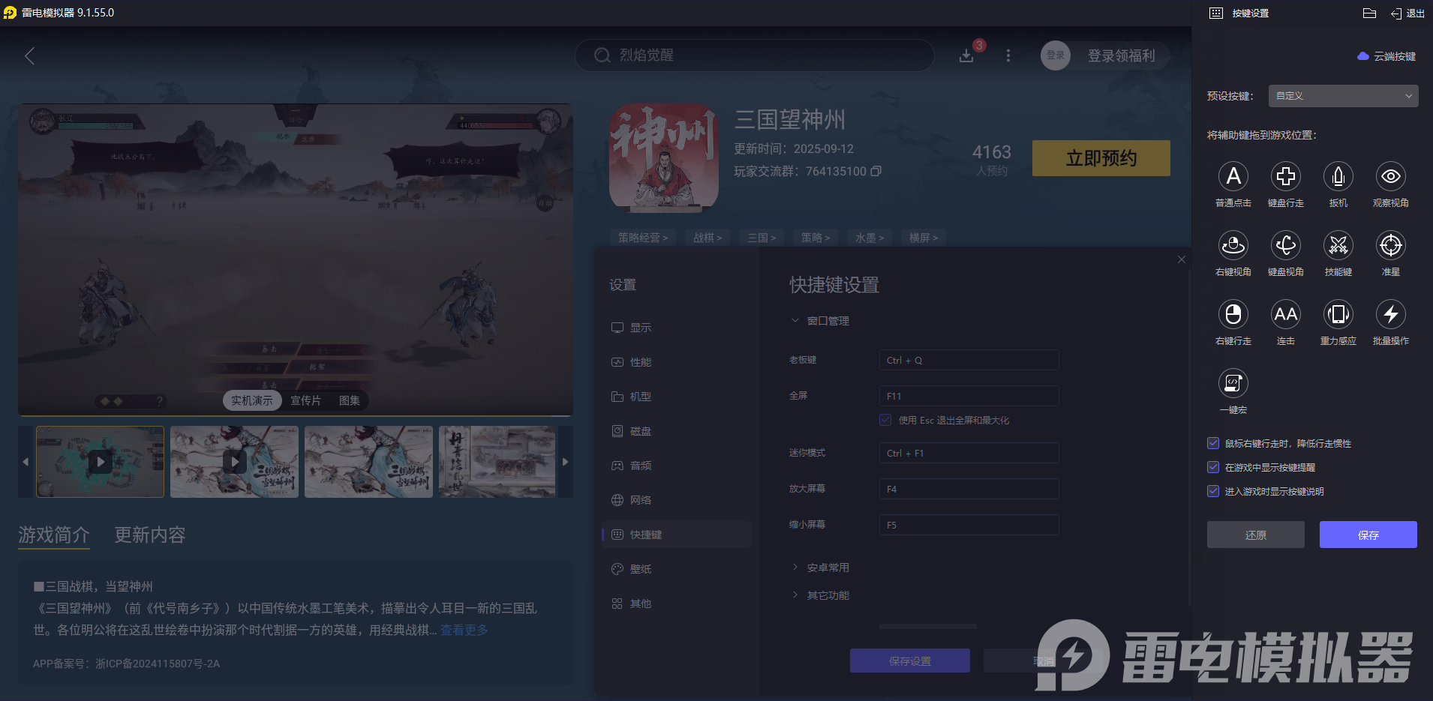1433x701 pixels.
Task: Open the 一键宏 macro tool
Action: (x=1233, y=385)
